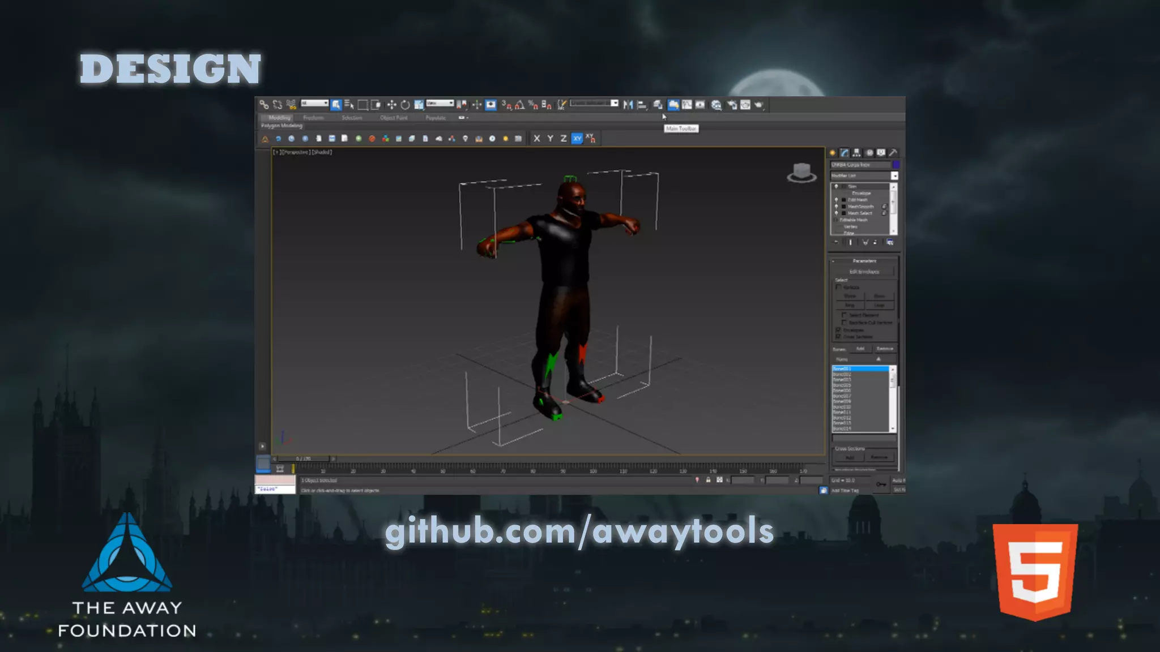The height and width of the screenshot is (652, 1160).
Task: Toggle the Graphite Ribbon icon
Action: (x=673, y=105)
